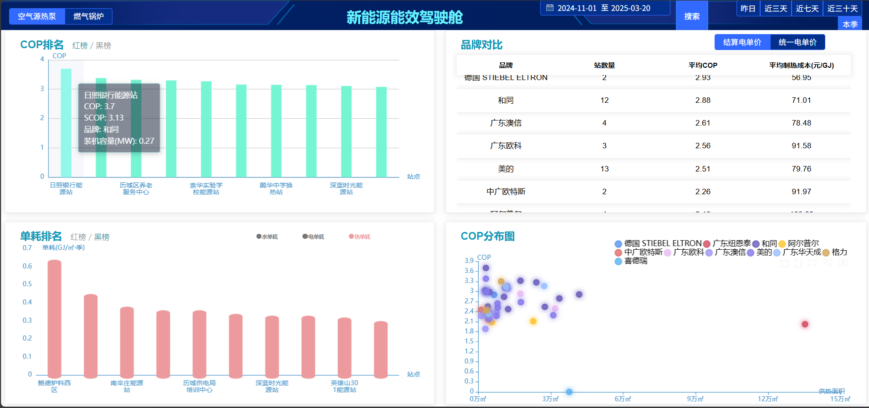Image resolution: width=869 pixels, height=408 pixels.
Task: Toggle the 阿尔普尔 legend series
Action: click(799, 243)
